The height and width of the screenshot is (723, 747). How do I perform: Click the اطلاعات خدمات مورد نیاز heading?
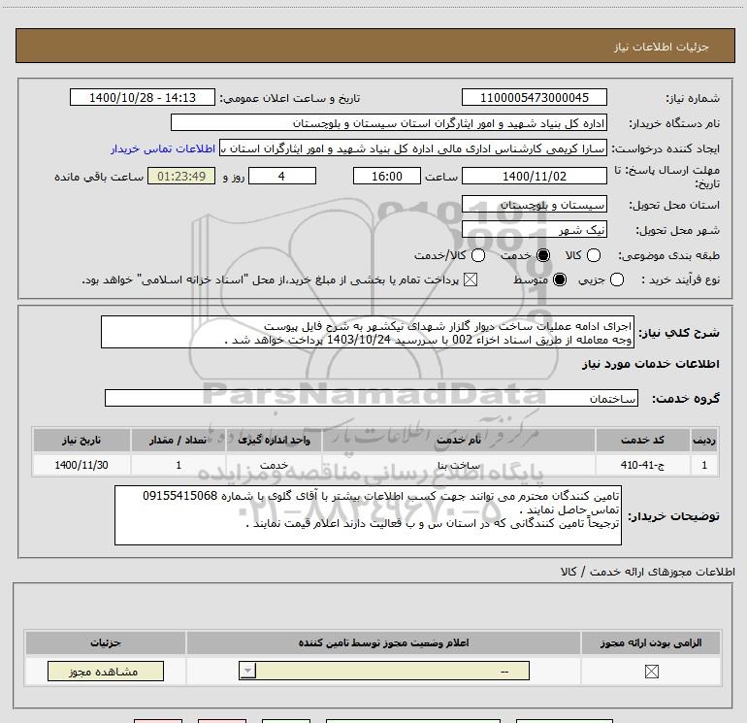[651, 364]
